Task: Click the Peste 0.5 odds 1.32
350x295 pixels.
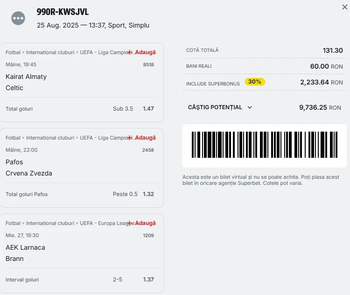Action: point(148,194)
